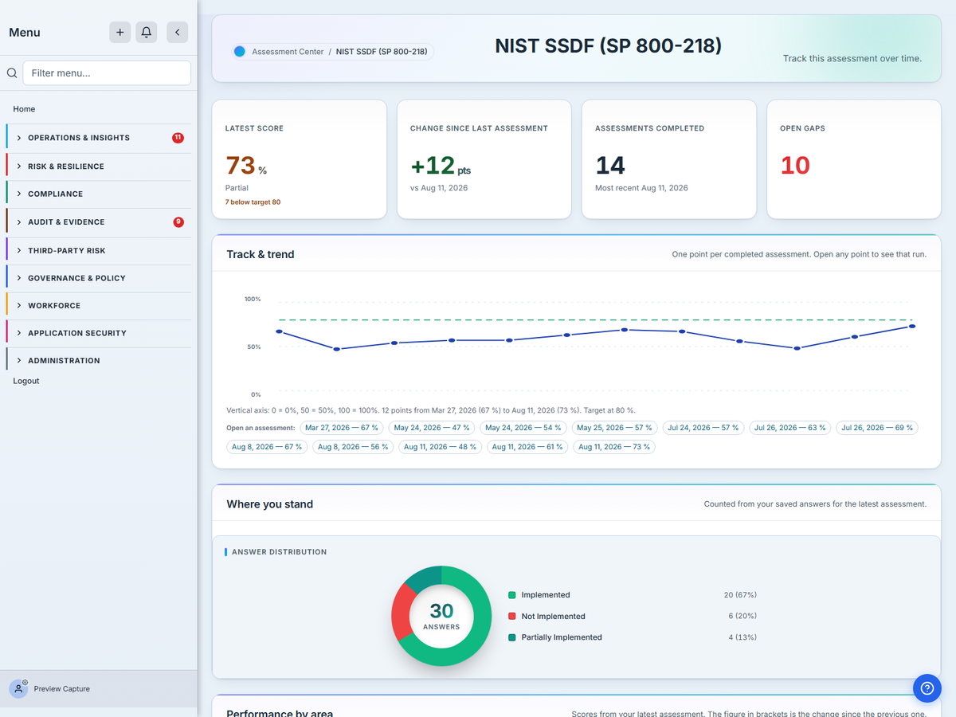The height and width of the screenshot is (717, 956).
Task: Click the Preview Capture user avatar
Action: pyautogui.click(x=18, y=688)
